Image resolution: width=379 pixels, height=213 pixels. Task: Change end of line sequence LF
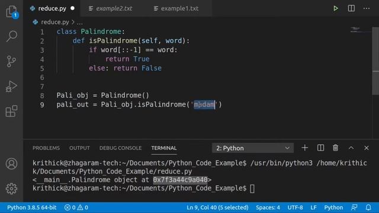click(x=313, y=208)
